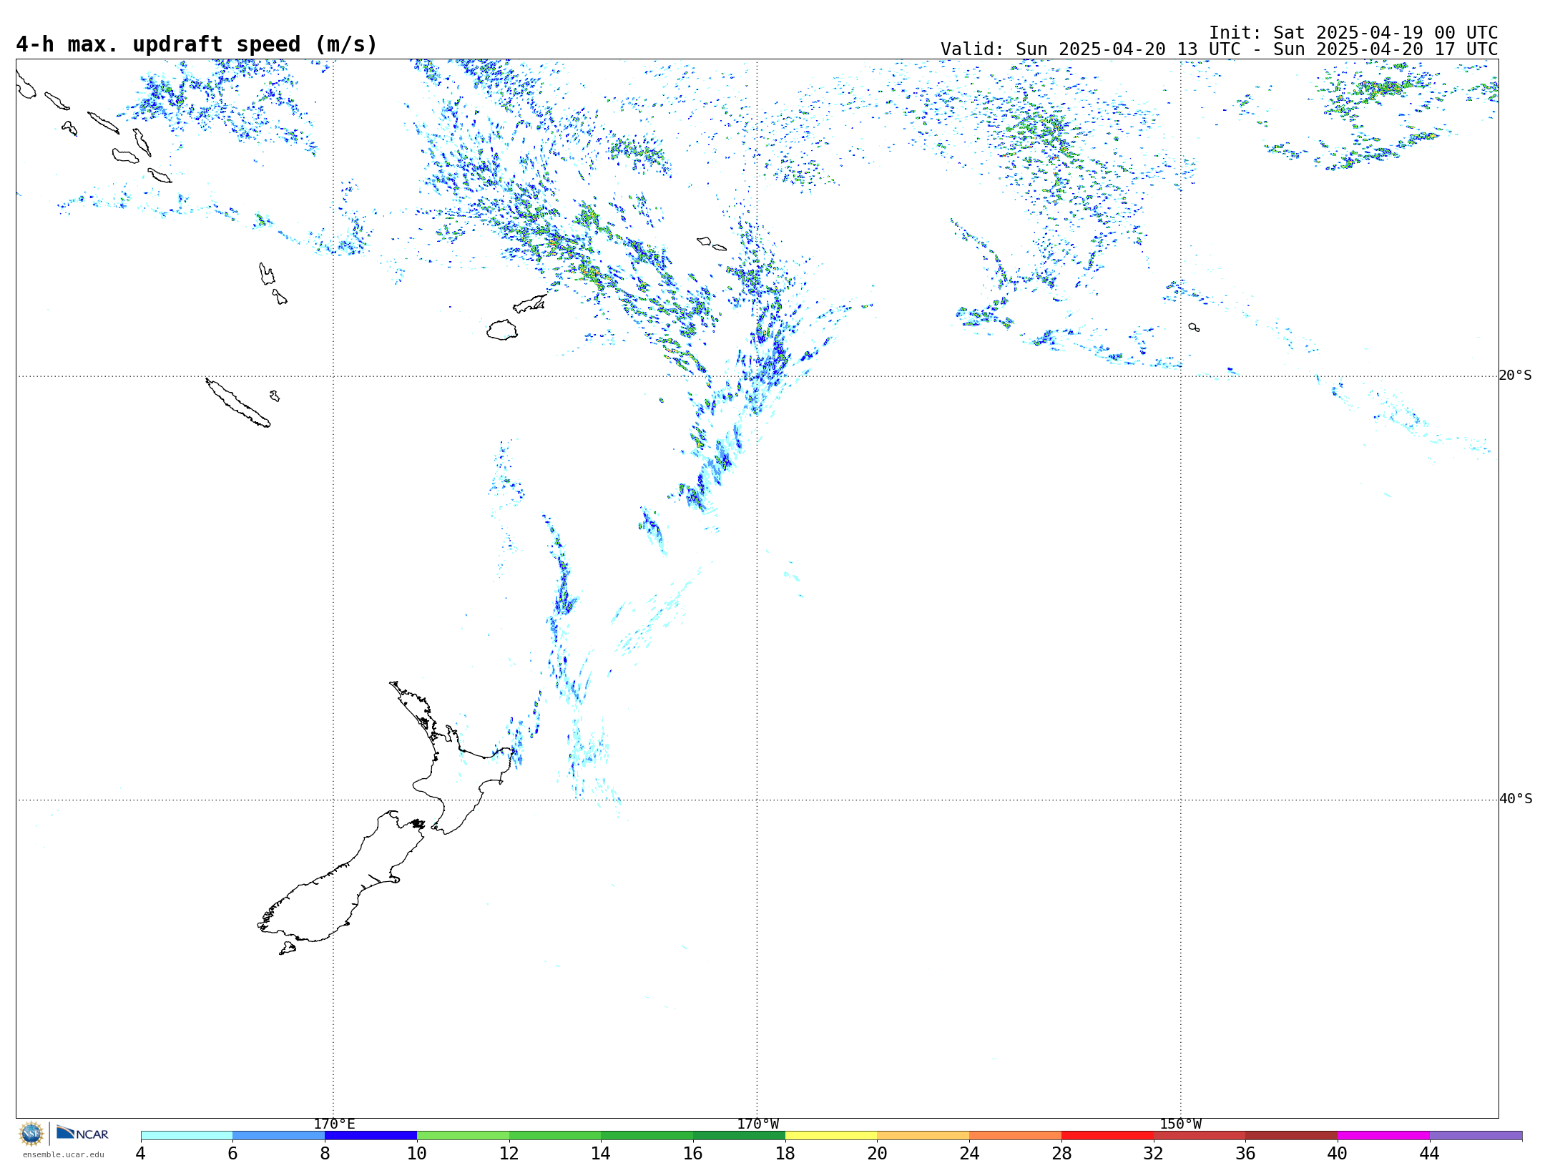The width and height of the screenshot is (1545, 1163).
Task: Click the 150°W longitude label
Action: coord(1181,1124)
